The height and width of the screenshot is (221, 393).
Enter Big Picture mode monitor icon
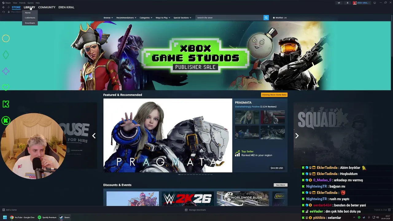tap(375, 3)
